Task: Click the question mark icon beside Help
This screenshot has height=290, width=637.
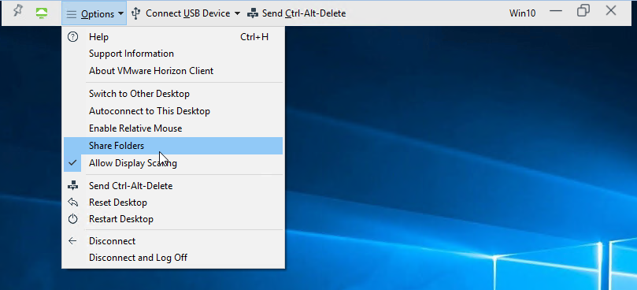Action: click(72, 37)
